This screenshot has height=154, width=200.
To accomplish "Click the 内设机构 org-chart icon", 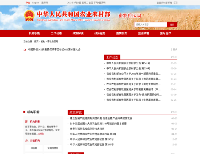I will pyautogui.click(x=27, y=140).
